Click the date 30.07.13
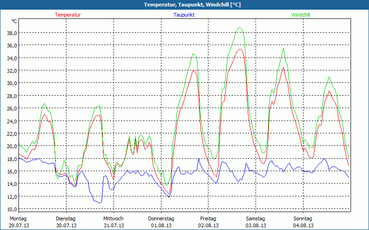 (x=66, y=225)
